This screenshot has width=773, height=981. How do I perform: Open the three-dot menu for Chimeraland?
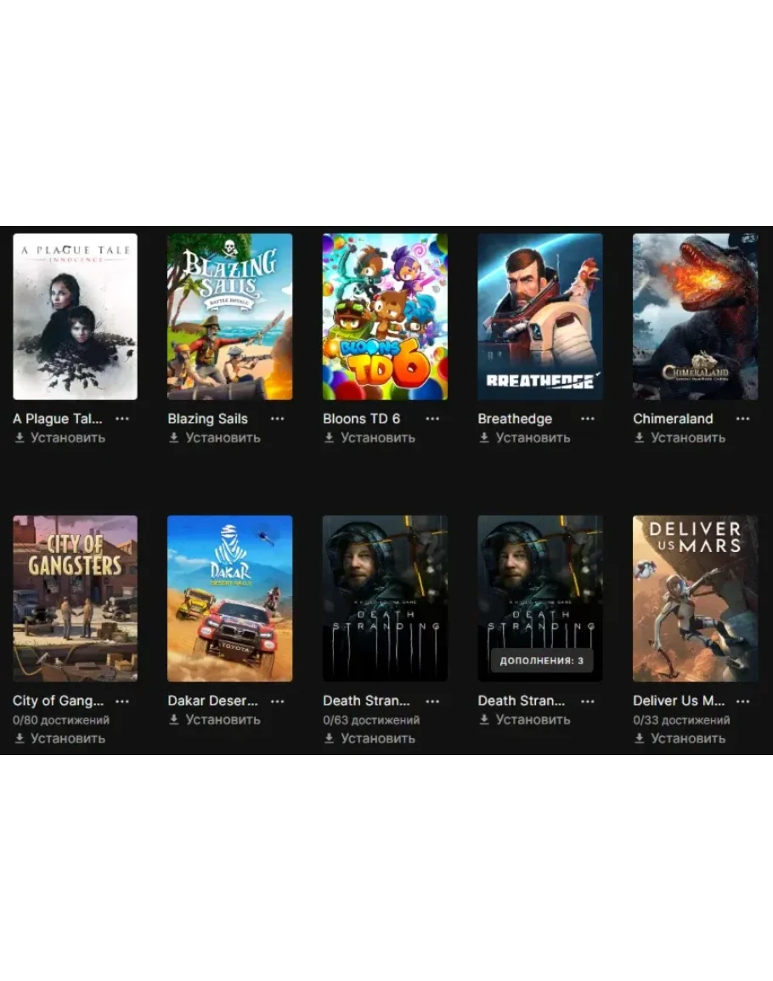coord(743,419)
